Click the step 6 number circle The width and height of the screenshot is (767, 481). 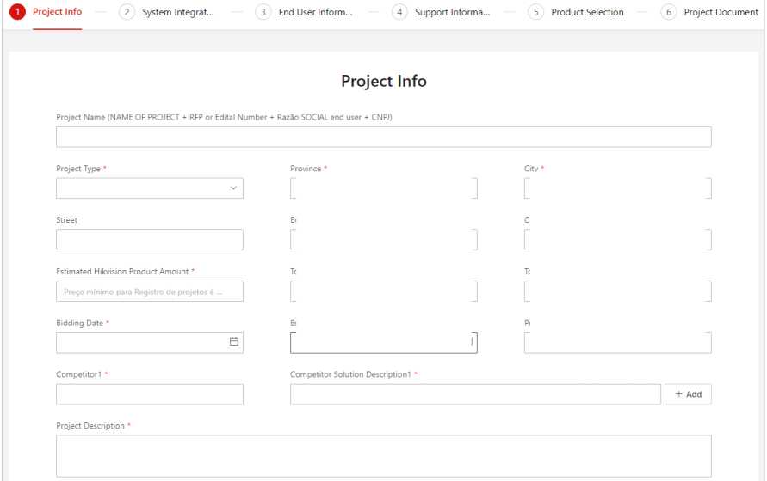tap(669, 12)
